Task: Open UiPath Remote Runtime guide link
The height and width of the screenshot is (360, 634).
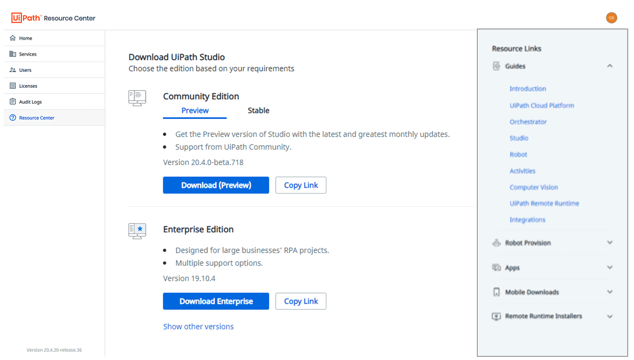Action: pyautogui.click(x=544, y=204)
